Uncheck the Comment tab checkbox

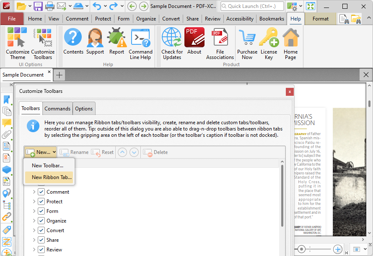pyautogui.click(x=41, y=192)
